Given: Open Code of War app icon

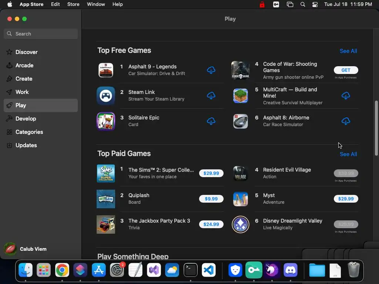Looking at the screenshot, I should tap(241, 70).
